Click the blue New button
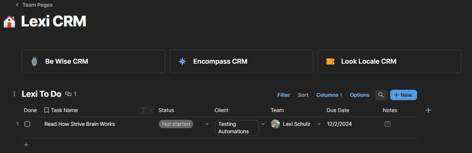This screenshot has height=153, width=472. (x=403, y=95)
